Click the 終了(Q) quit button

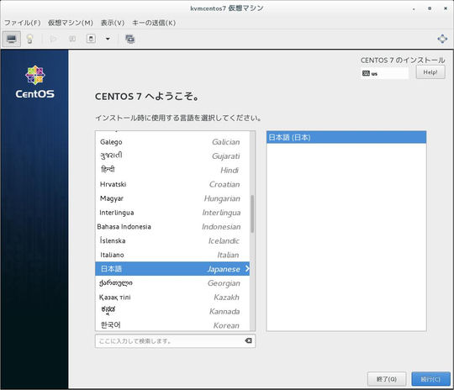tap(387, 379)
